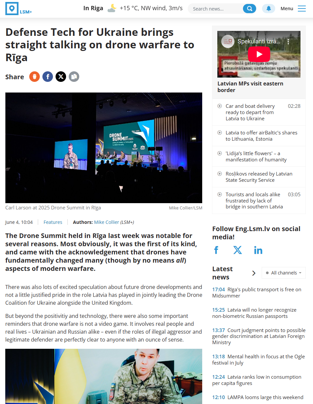Copy article link with gray copy icon
Image resolution: width=313 pixels, height=404 pixels.
[74, 77]
